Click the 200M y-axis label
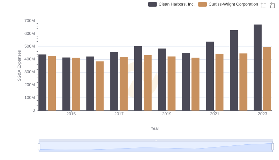Screen dimensions: 279x160 tap(30, 85)
